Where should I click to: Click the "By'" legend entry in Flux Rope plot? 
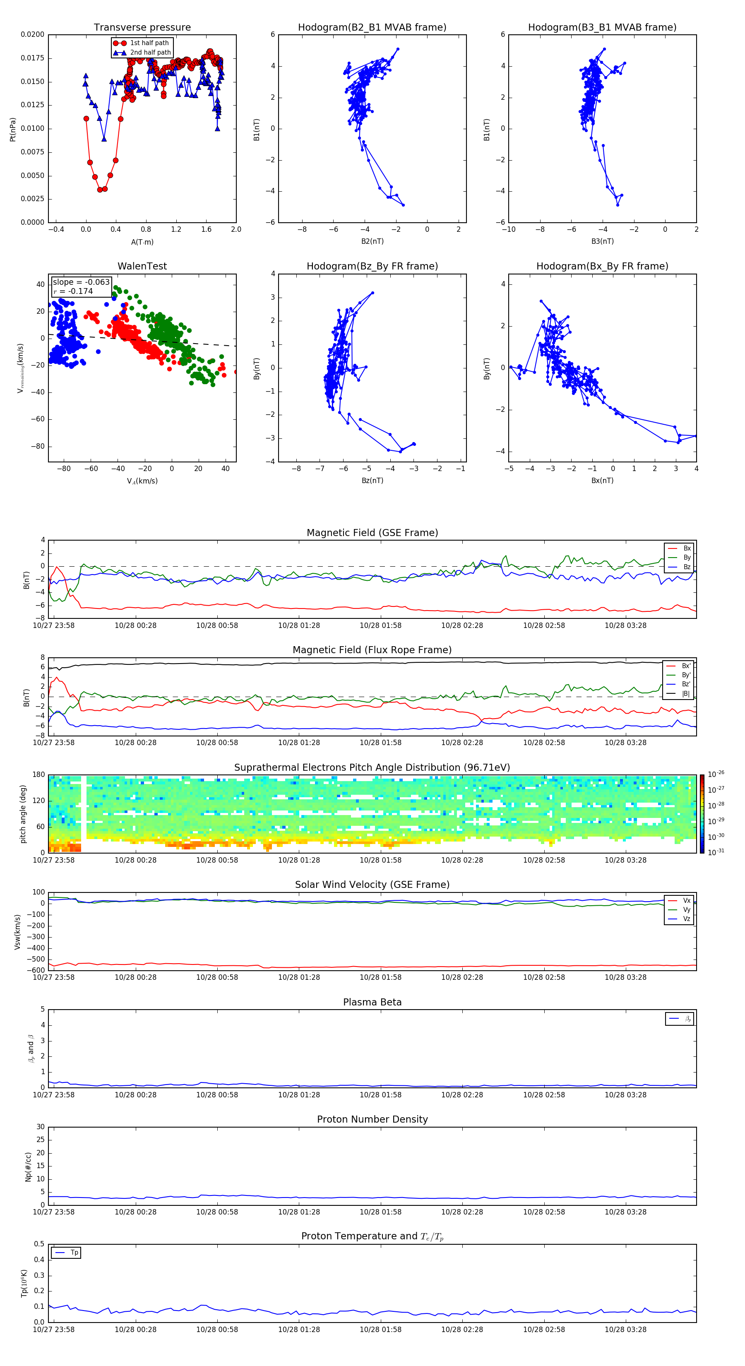click(x=679, y=675)
